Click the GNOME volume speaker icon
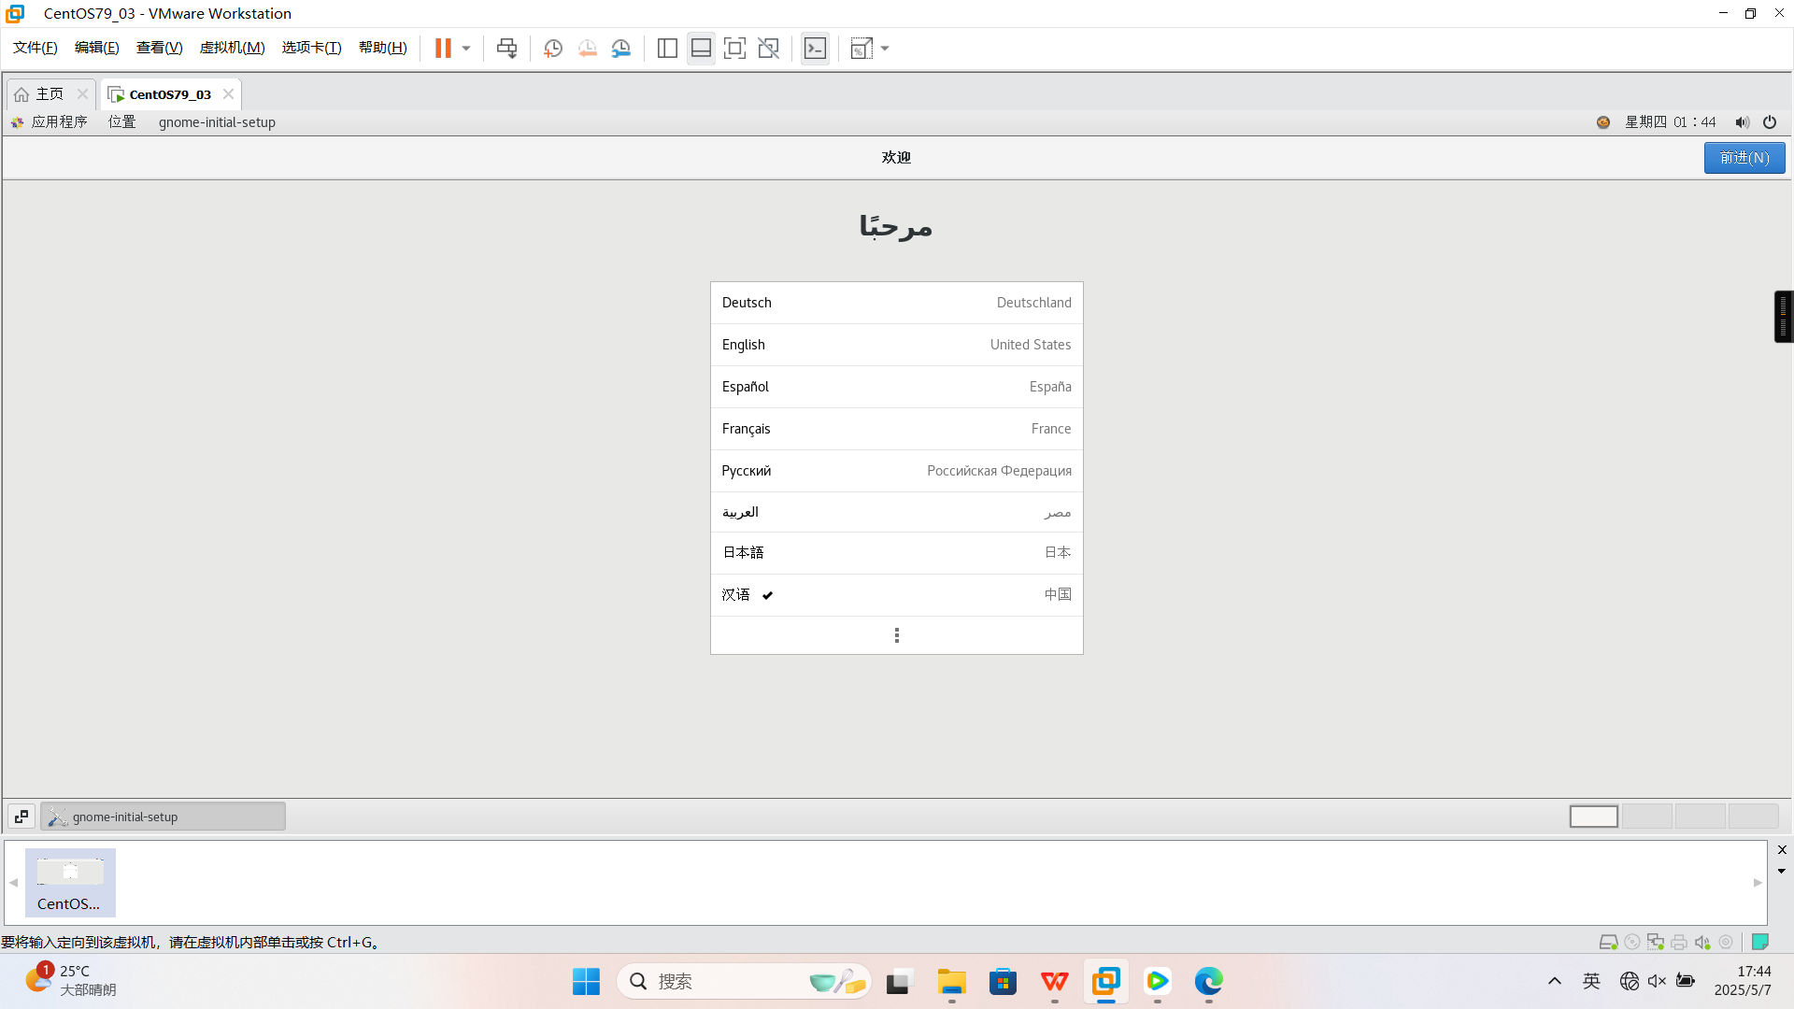Image resolution: width=1794 pixels, height=1009 pixels. click(1743, 122)
